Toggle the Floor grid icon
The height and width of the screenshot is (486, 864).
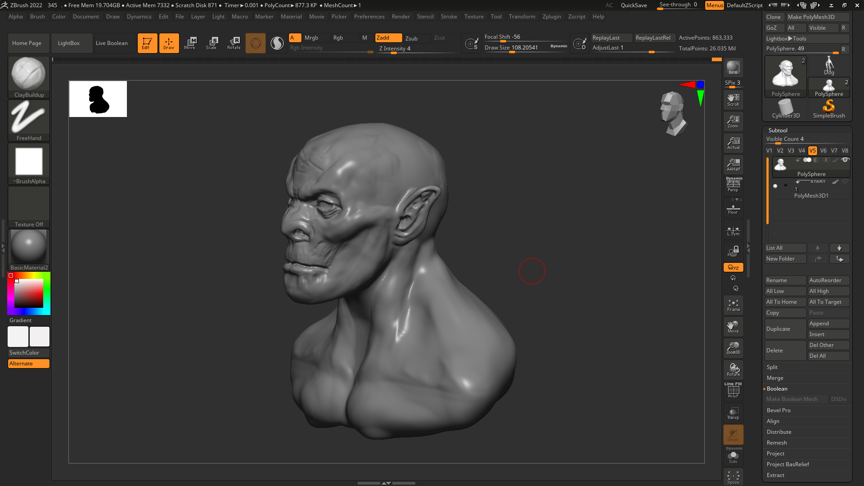733,209
